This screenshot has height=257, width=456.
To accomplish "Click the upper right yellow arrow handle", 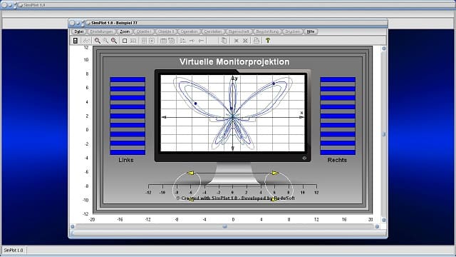I will click(275, 173).
